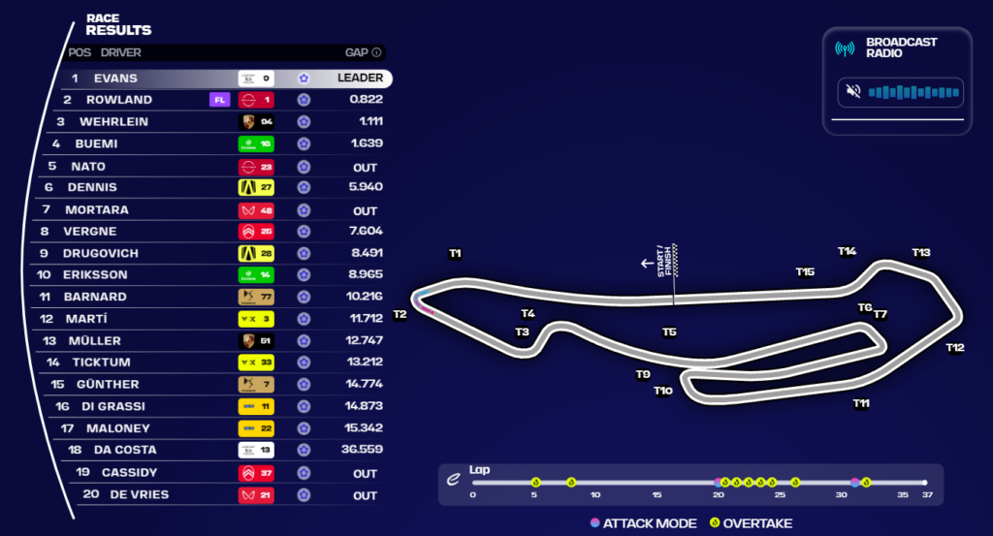The height and width of the screenshot is (536, 993).
Task: Click the broadcast radio audio waveform
Action: [913, 92]
